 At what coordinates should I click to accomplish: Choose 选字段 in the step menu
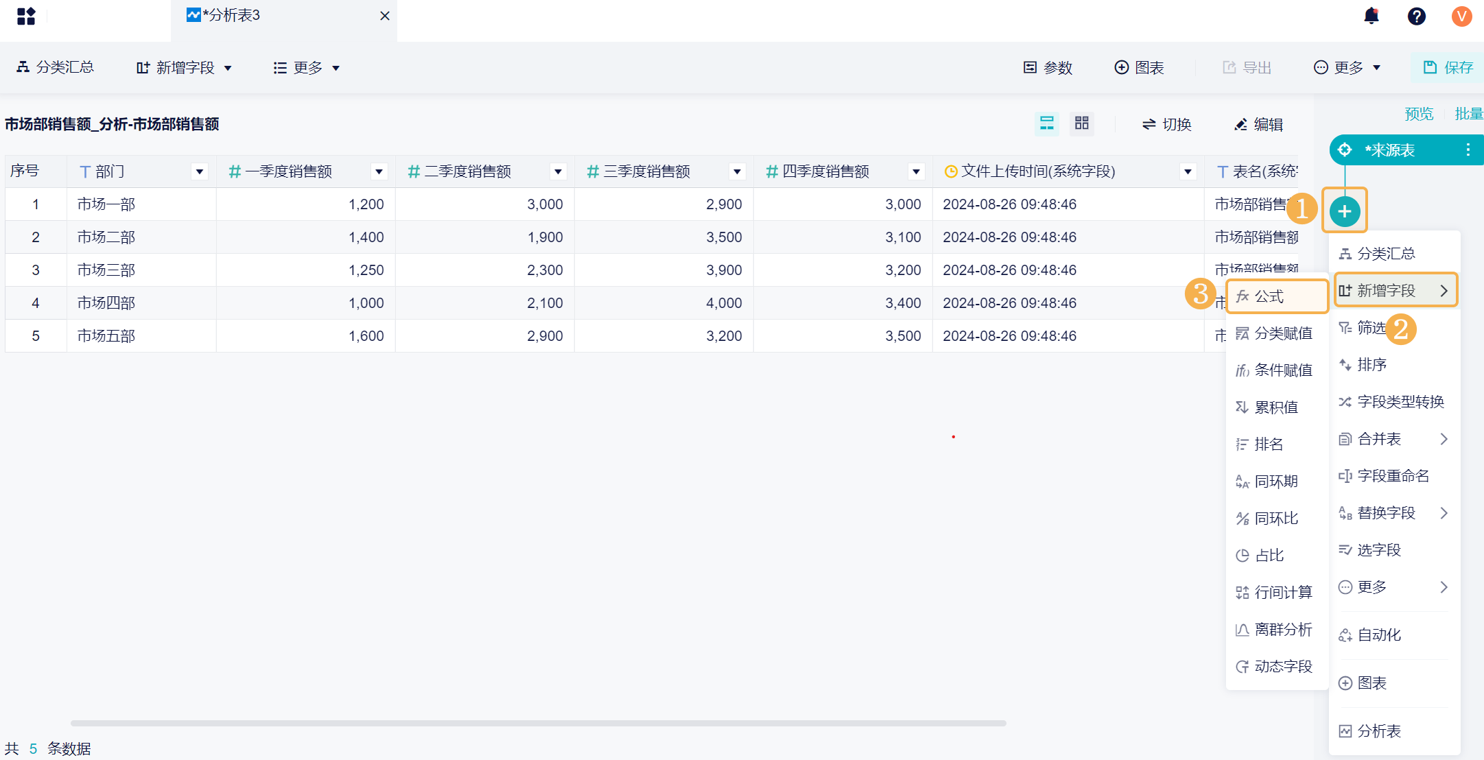click(1394, 549)
